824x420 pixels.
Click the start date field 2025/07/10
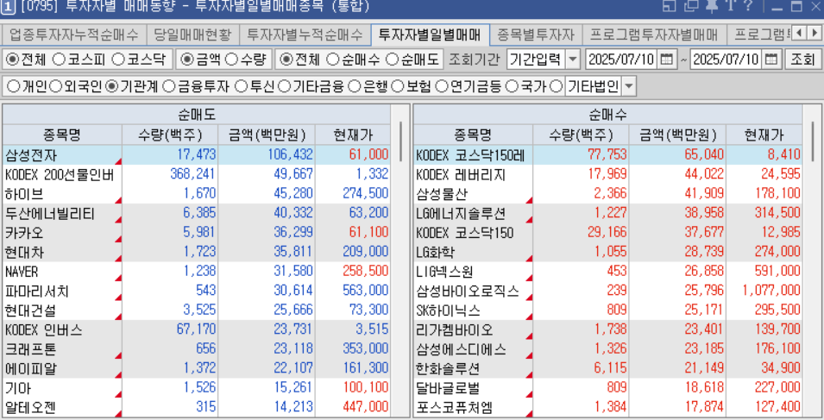tap(622, 60)
